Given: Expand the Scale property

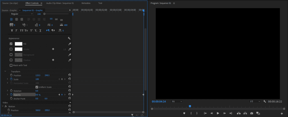Looking at the screenshot, I should pos(7,79).
